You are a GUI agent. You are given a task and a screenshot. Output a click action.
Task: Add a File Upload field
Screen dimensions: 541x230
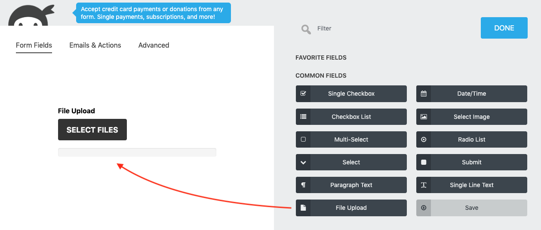(351, 208)
